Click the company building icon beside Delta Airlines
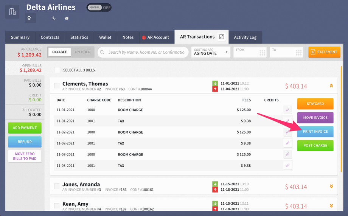 tap(12, 12)
